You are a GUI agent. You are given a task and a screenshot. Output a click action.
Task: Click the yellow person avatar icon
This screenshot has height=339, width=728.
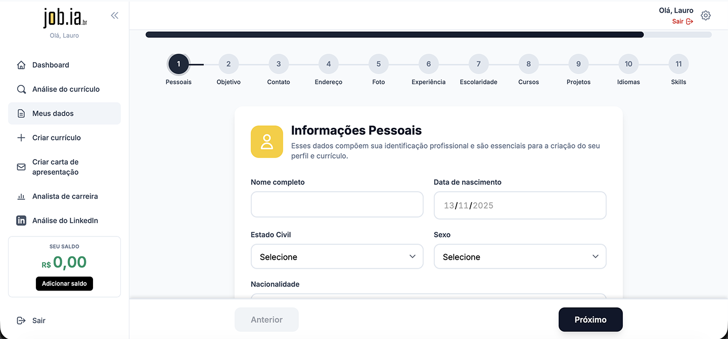[x=267, y=142]
